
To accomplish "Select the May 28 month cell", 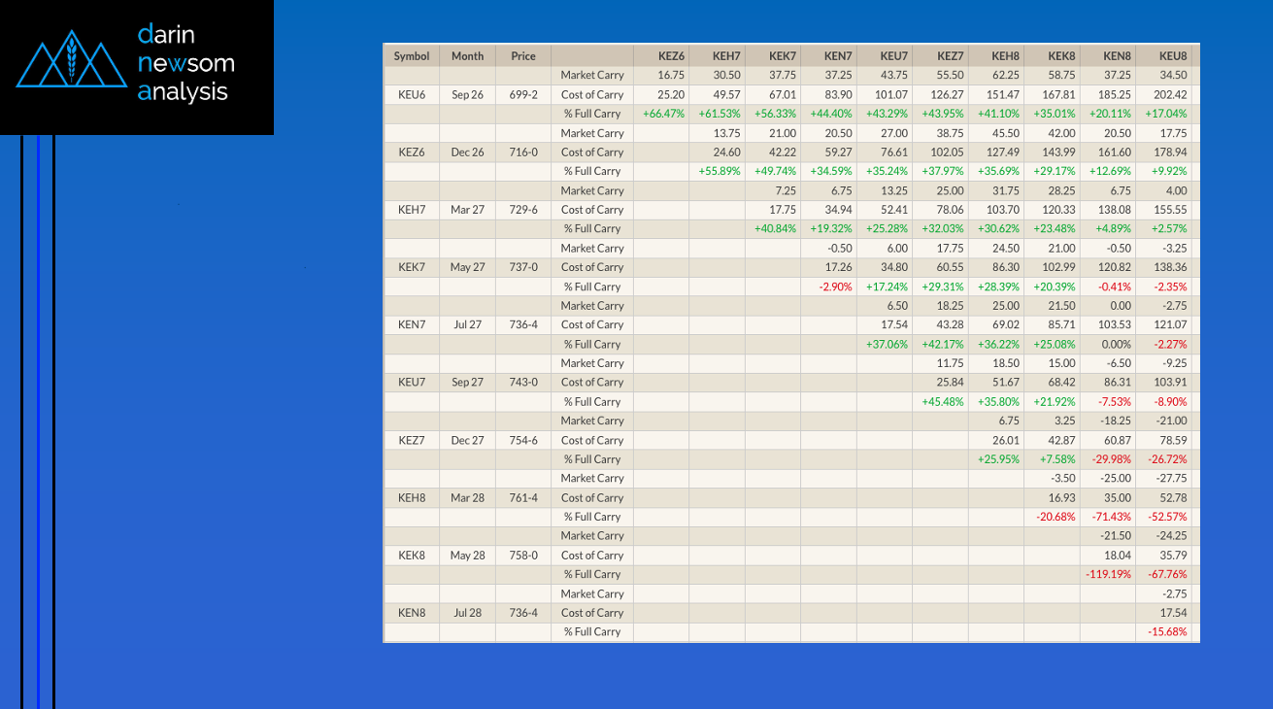I will [x=467, y=556].
